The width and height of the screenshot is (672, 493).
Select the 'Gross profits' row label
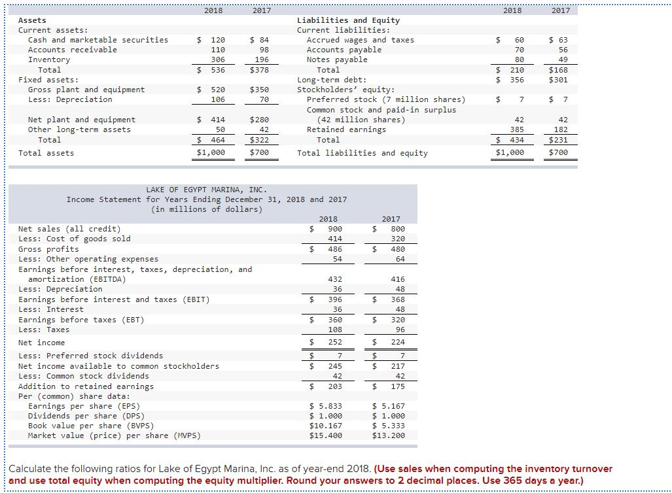click(x=48, y=249)
